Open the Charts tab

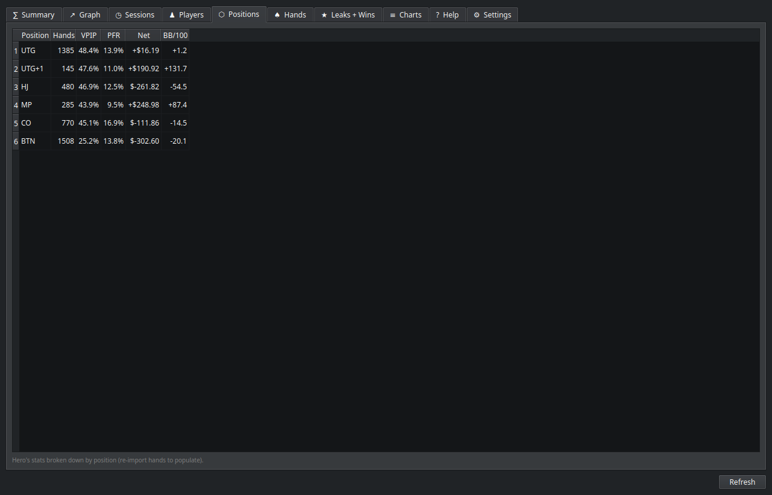click(x=406, y=14)
